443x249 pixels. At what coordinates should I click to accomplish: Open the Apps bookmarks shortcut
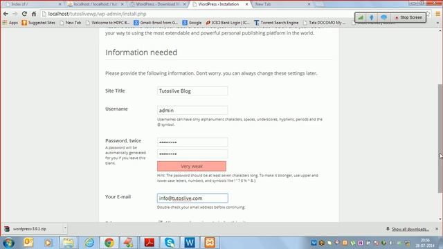(x=10, y=23)
